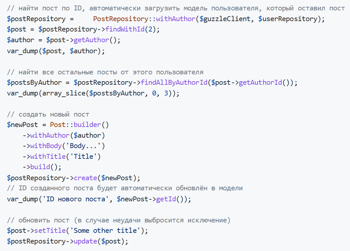
Task: Click the update method on $postRepository
Action: pos(86,241)
